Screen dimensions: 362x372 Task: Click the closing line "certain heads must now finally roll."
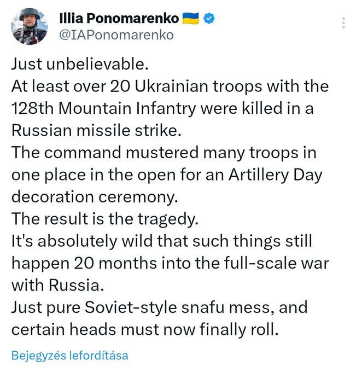click(145, 329)
